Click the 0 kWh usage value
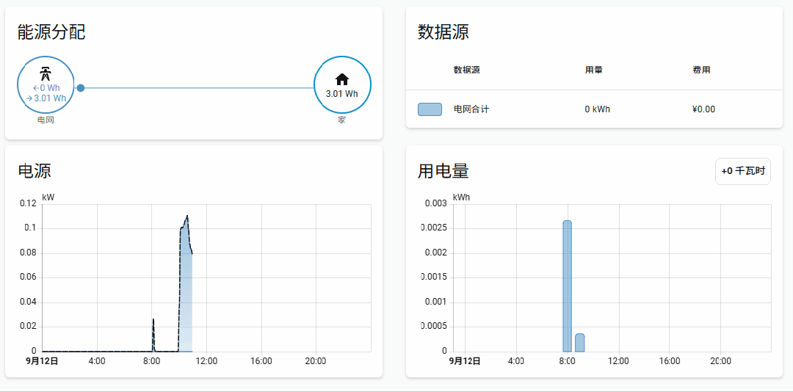Viewport: 793px width, 392px height. click(x=597, y=109)
